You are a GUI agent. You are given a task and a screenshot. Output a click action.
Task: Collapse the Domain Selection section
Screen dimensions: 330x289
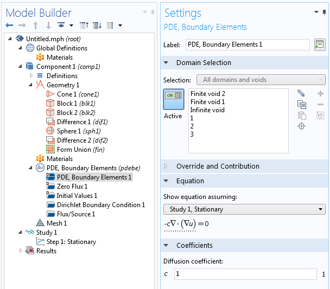pyautogui.click(x=166, y=63)
